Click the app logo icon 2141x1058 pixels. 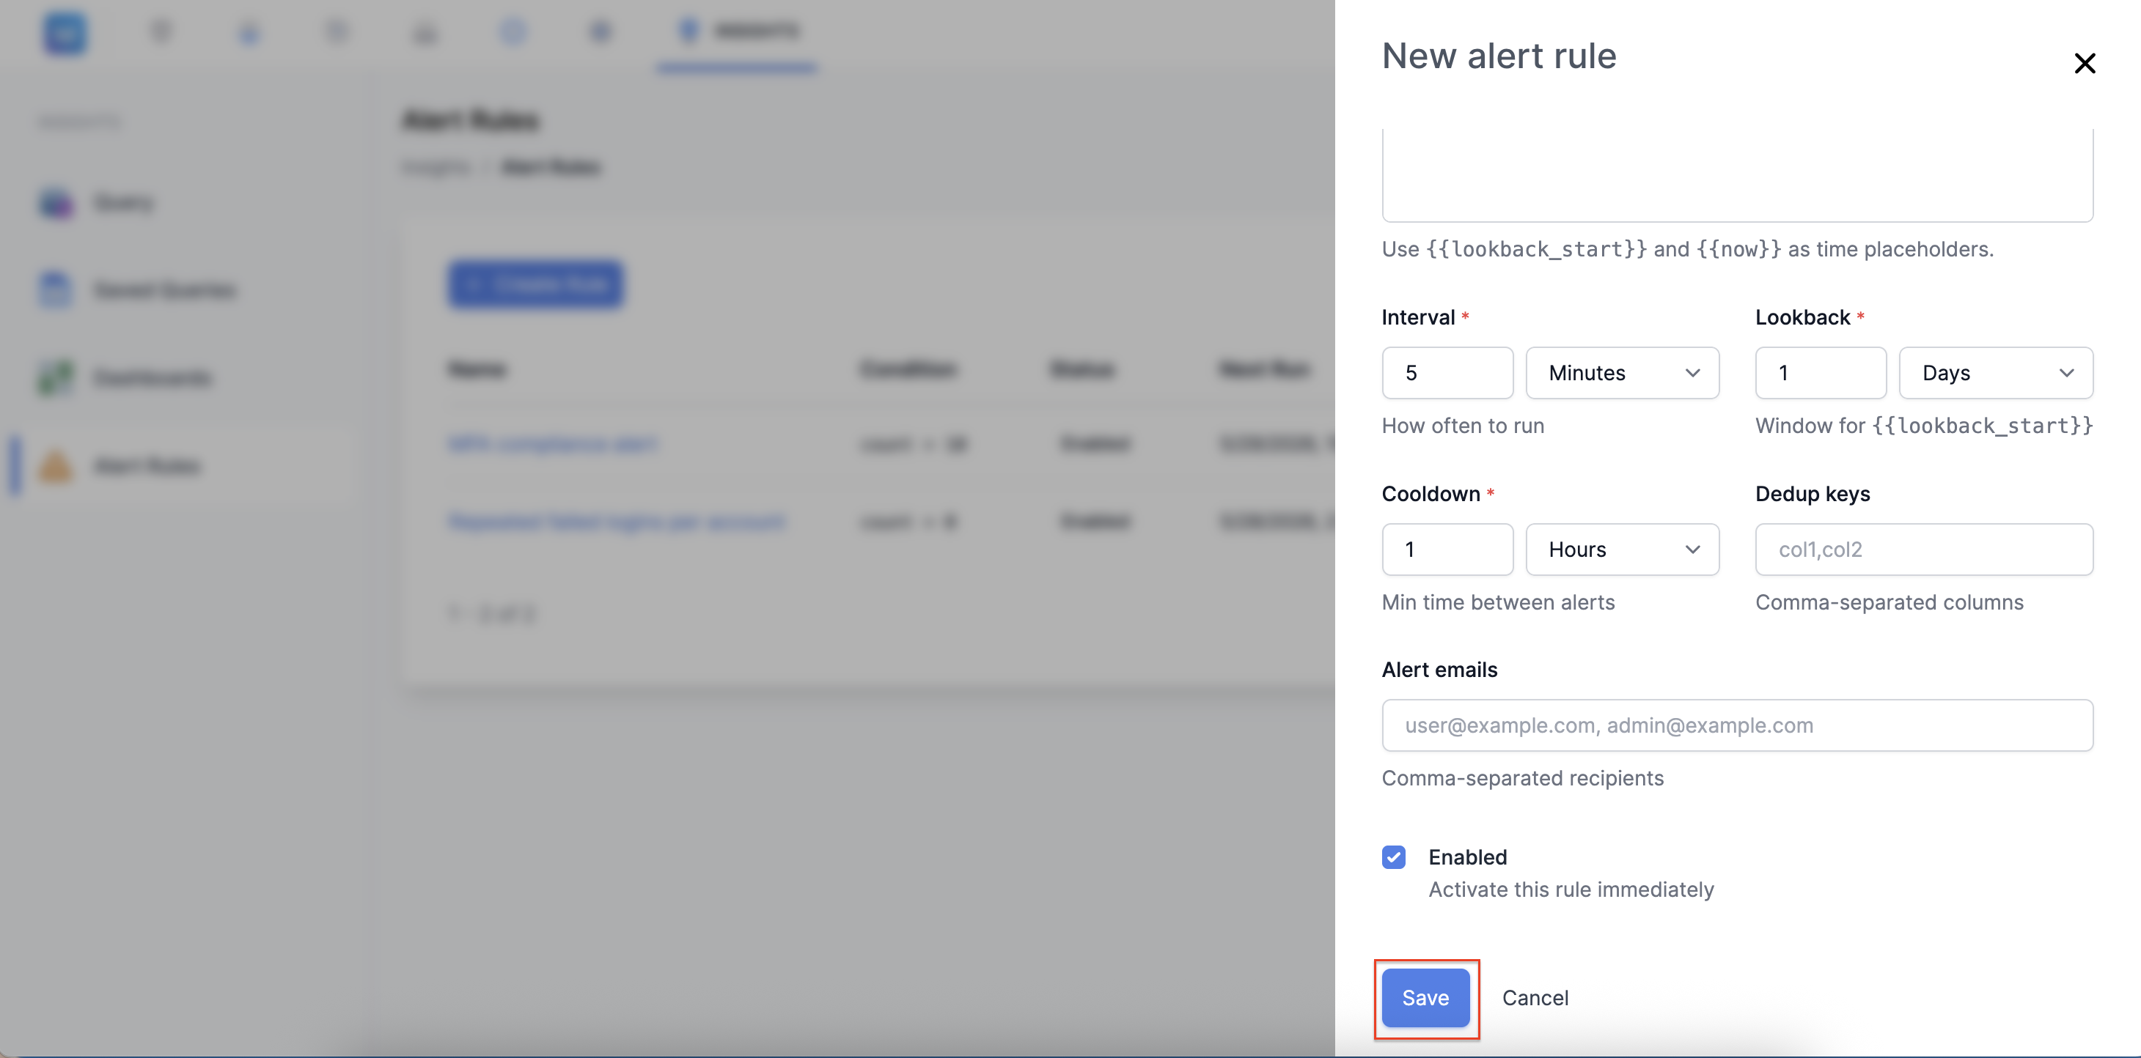pyautogui.click(x=65, y=33)
